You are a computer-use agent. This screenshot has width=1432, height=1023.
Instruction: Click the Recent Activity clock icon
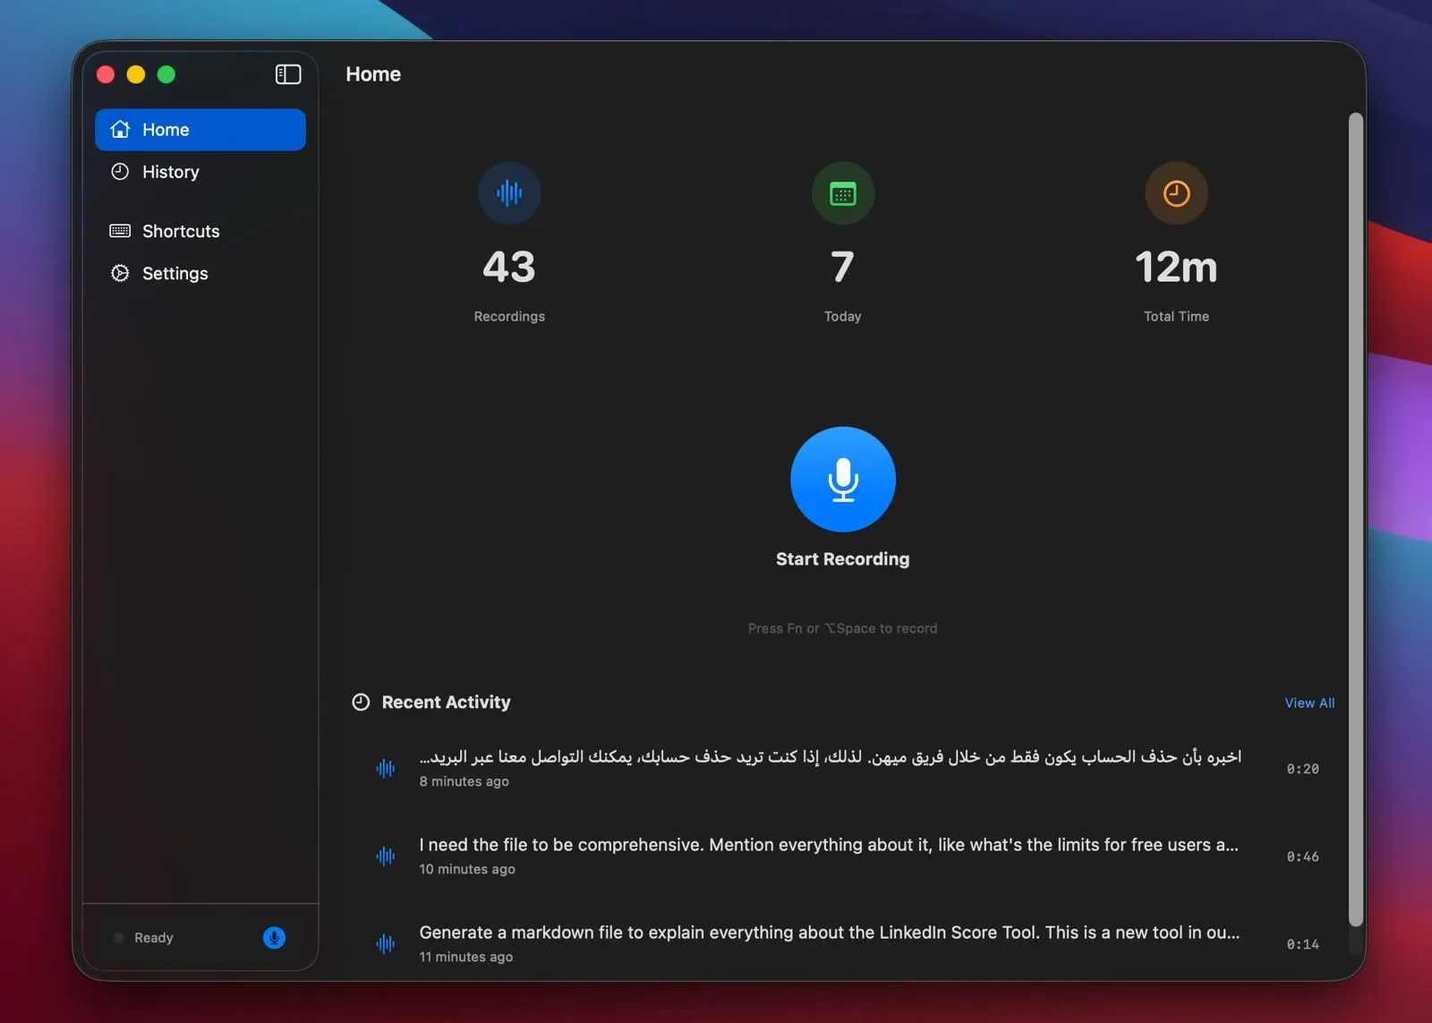coord(360,702)
